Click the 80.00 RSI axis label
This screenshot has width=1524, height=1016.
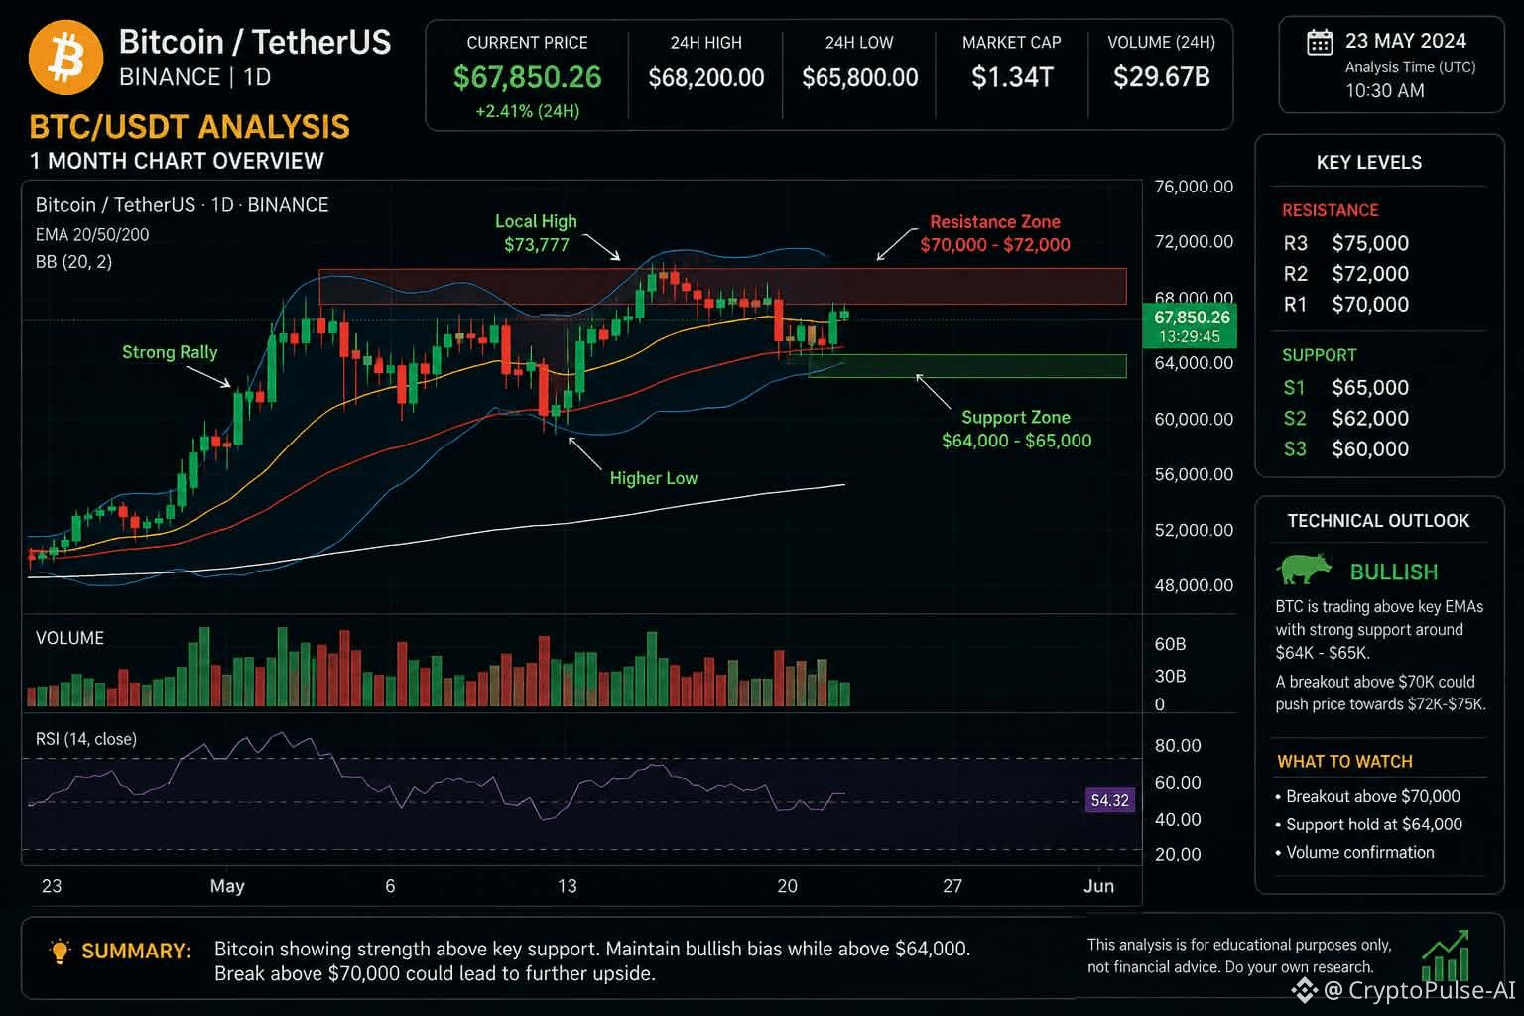click(1178, 746)
